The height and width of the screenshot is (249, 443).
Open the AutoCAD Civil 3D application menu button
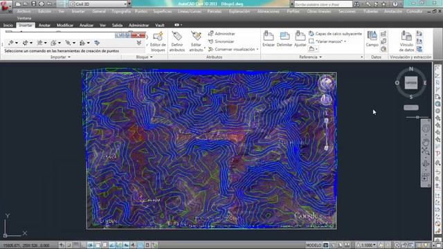(x=6, y=6)
